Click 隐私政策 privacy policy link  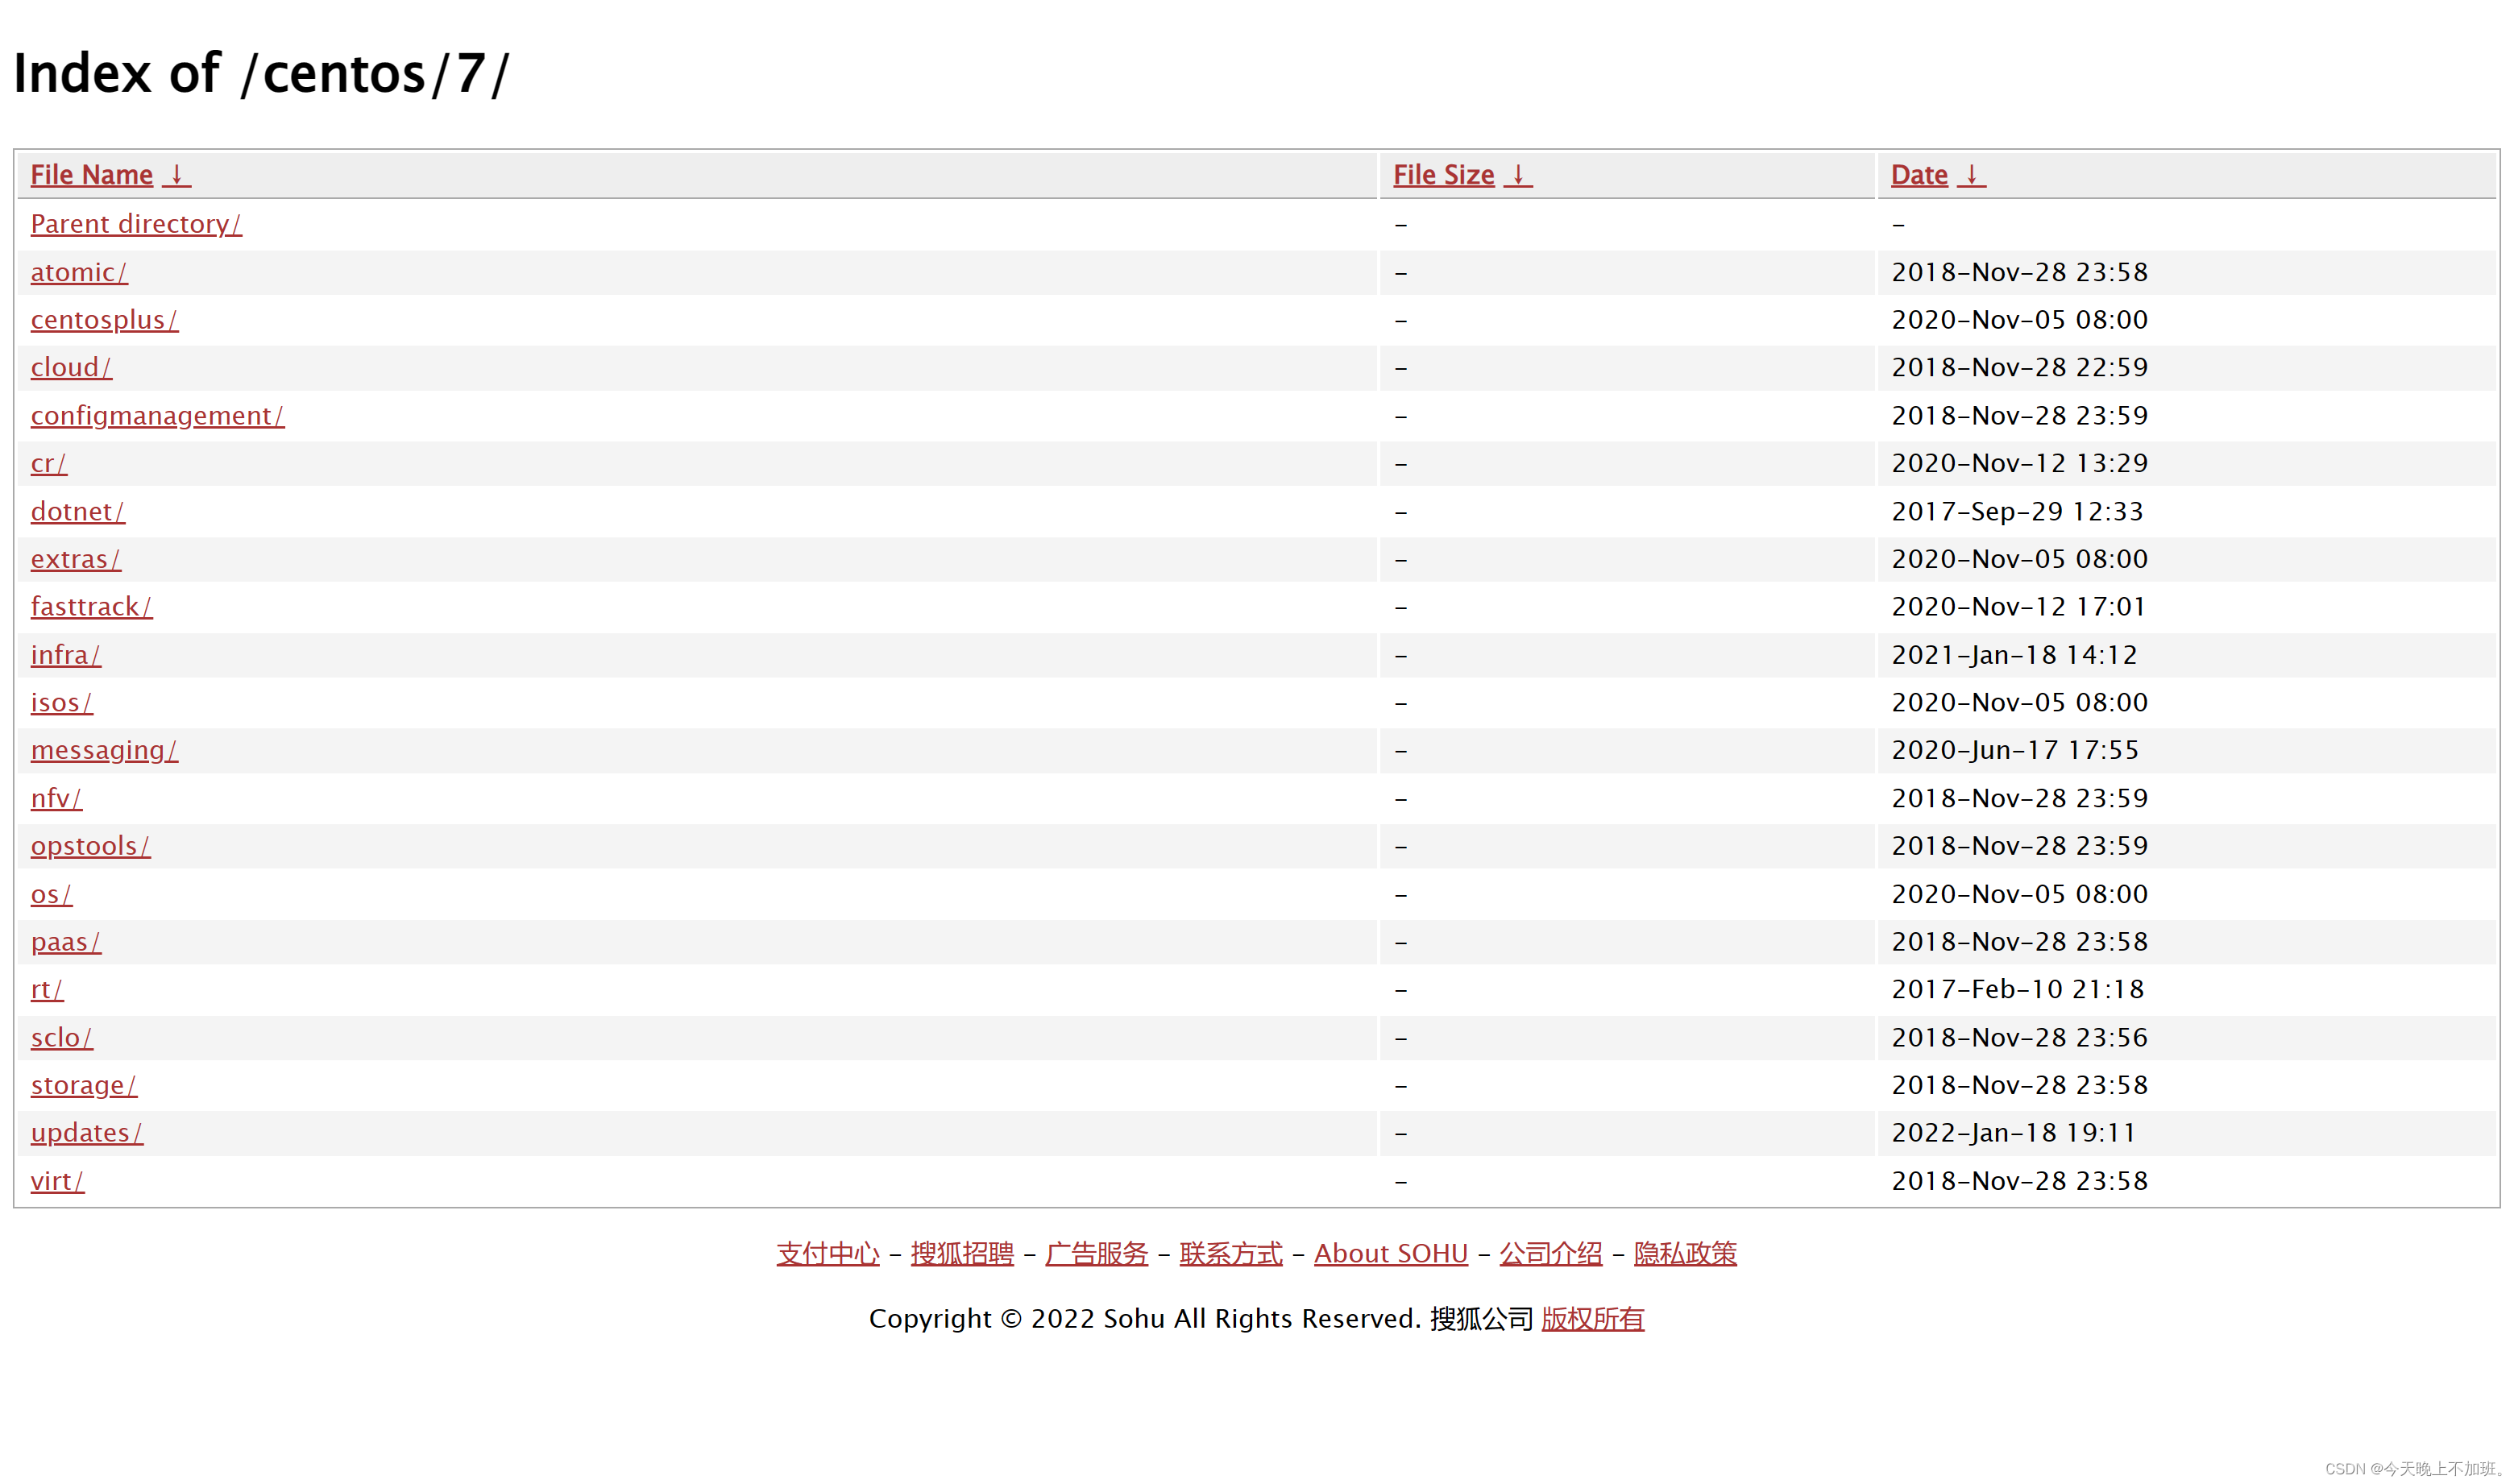click(x=1684, y=1253)
